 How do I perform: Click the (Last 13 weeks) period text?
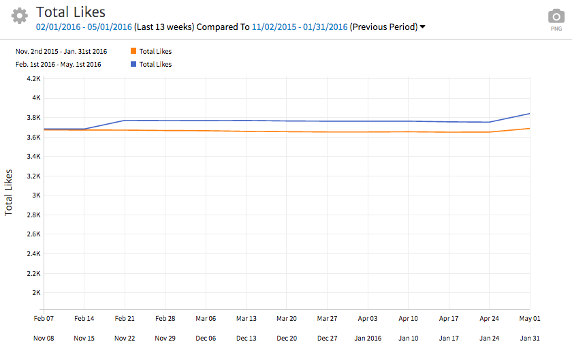click(x=164, y=27)
